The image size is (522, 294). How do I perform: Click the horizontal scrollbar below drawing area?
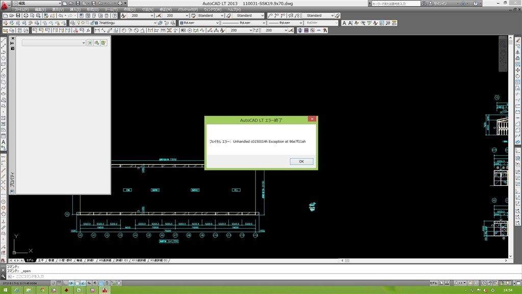pyautogui.click(x=424, y=260)
